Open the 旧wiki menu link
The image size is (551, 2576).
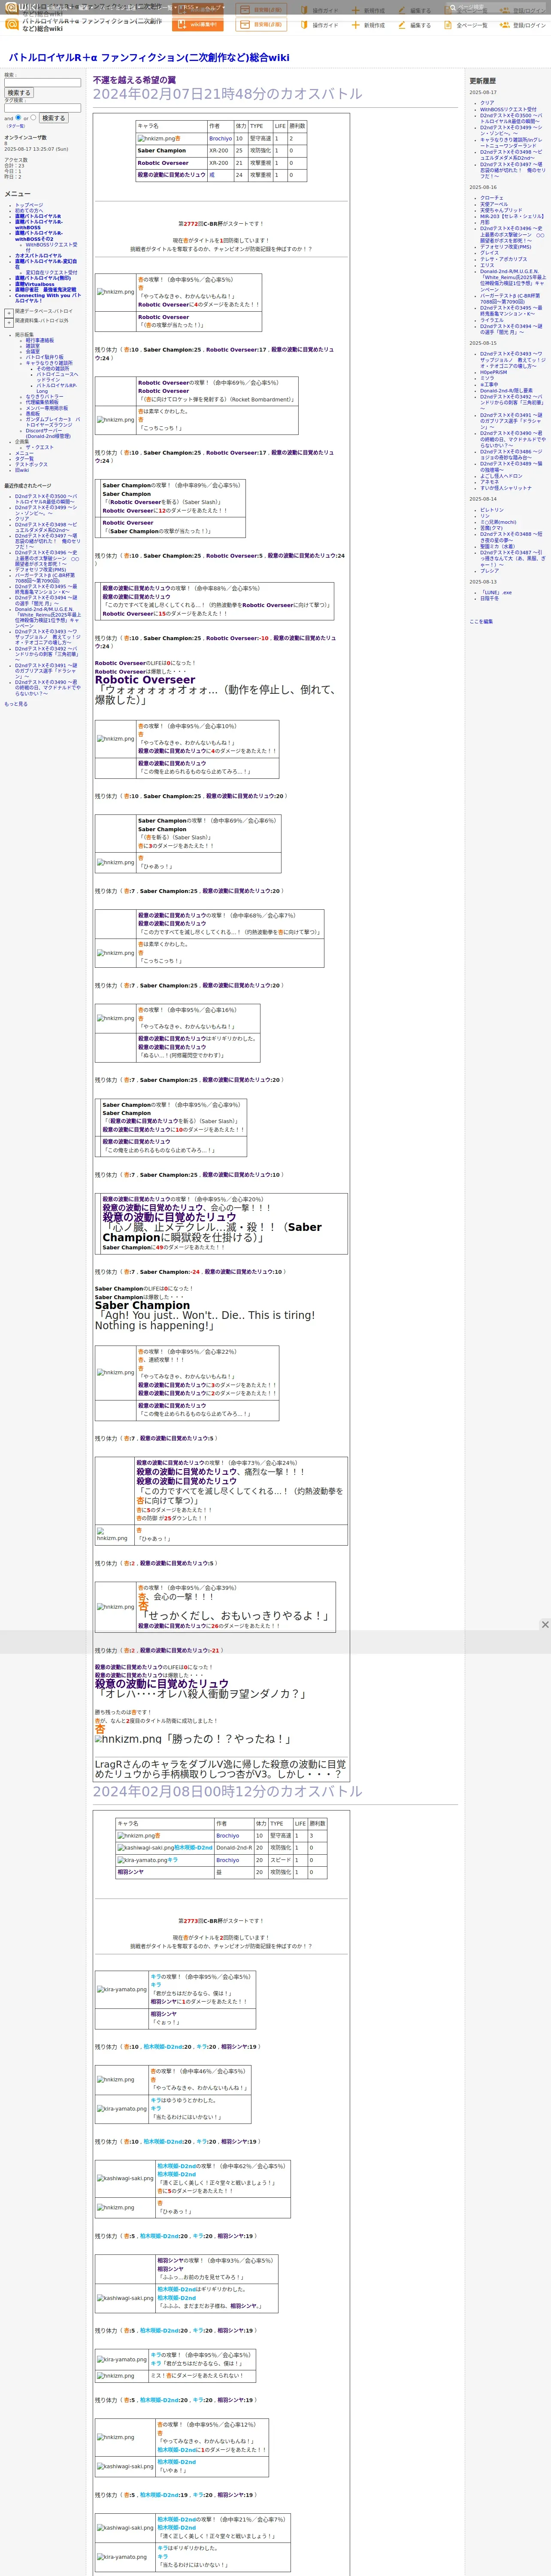pos(22,470)
